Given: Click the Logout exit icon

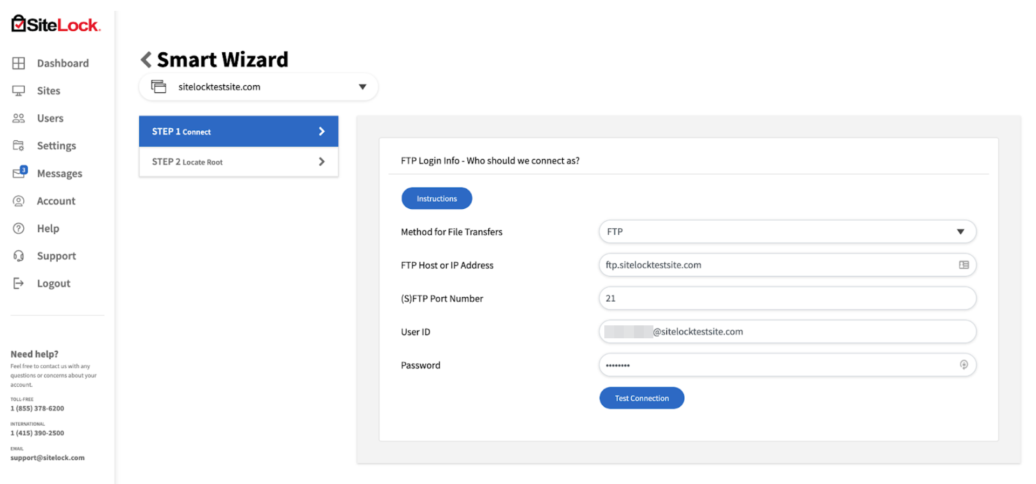Looking at the screenshot, I should (x=18, y=283).
